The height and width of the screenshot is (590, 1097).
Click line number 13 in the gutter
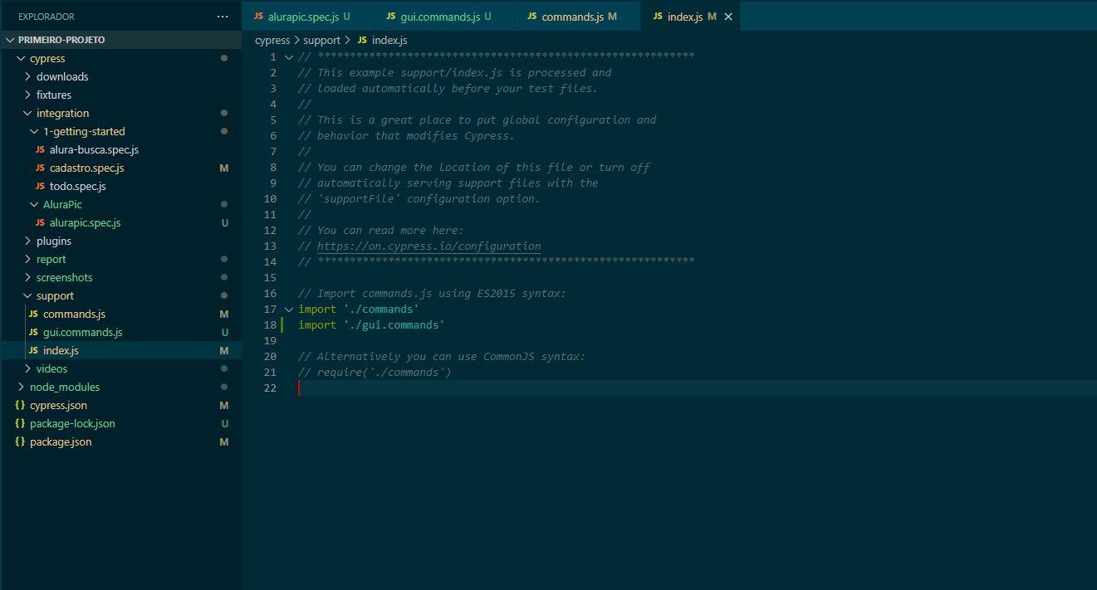tap(270, 246)
